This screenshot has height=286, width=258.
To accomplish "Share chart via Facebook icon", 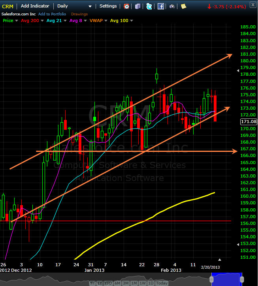I will [x=161, y=6].
